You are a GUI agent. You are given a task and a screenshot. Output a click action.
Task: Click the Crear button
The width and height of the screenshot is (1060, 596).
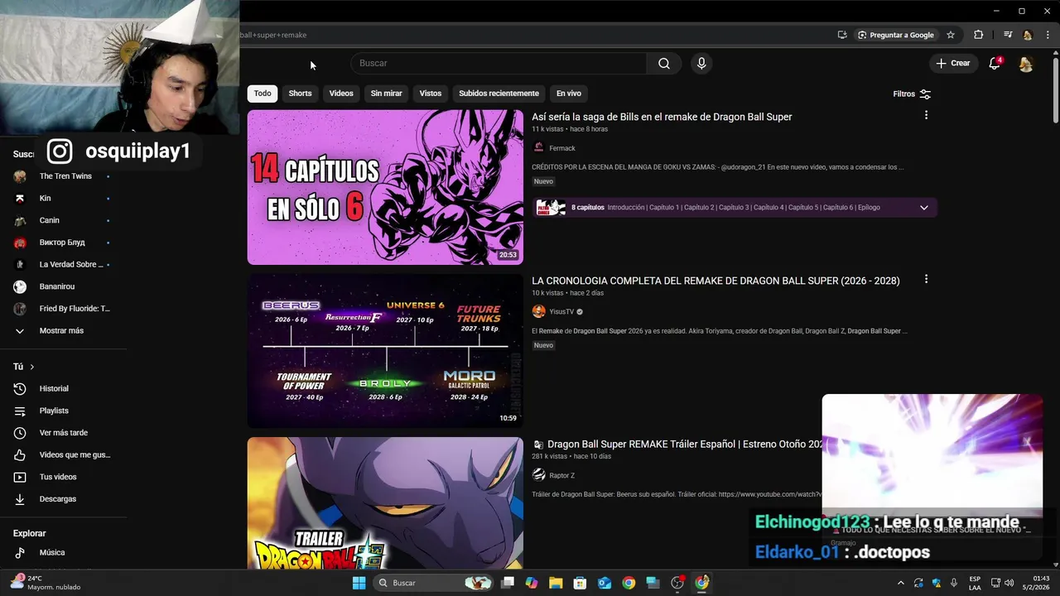952,63
